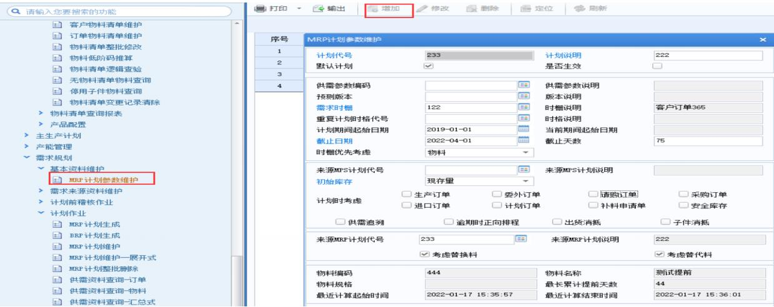Viewport: 774px width, 307px height.
Task: Click the 输出 export toolbar icon
Action: pos(319,10)
